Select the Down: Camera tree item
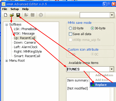This screenshot has width=116, height=101. point(25,43)
